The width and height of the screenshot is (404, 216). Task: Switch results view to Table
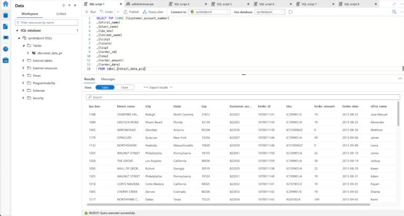tap(105, 88)
